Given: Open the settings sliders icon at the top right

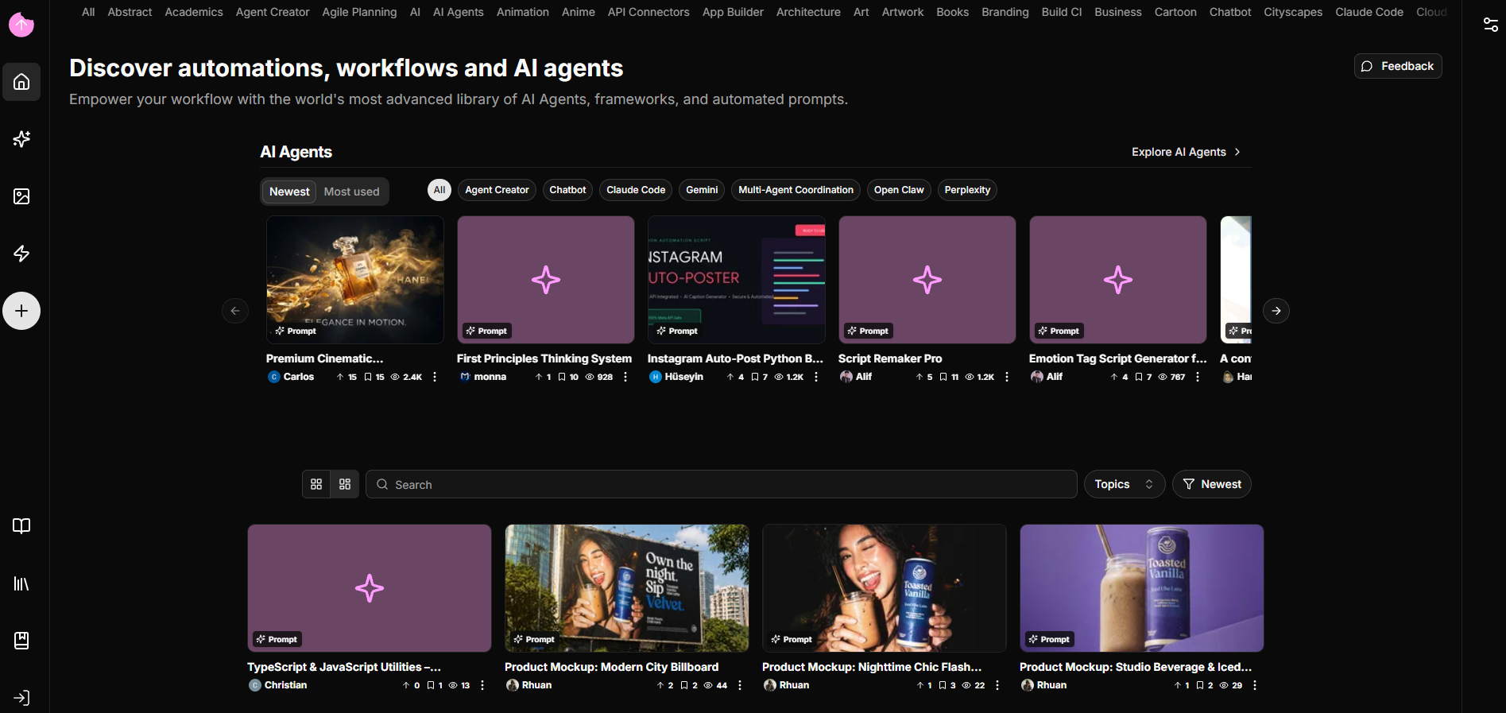Looking at the screenshot, I should [1491, 25].
